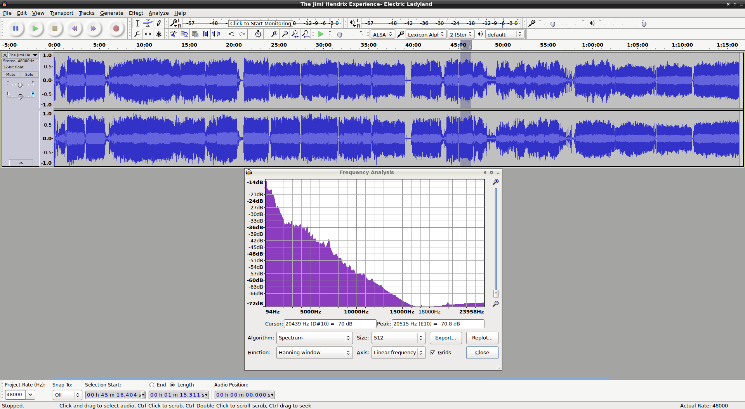Stop playback with the Stop button
This screenshot has width=745, height=409.
[x=55, y=28]
